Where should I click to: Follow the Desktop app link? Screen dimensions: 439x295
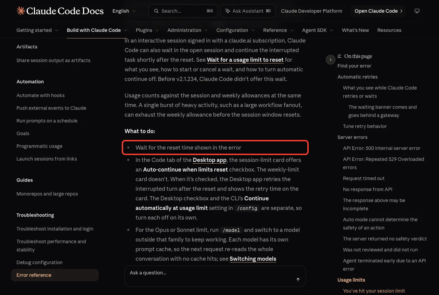point(210,160)
